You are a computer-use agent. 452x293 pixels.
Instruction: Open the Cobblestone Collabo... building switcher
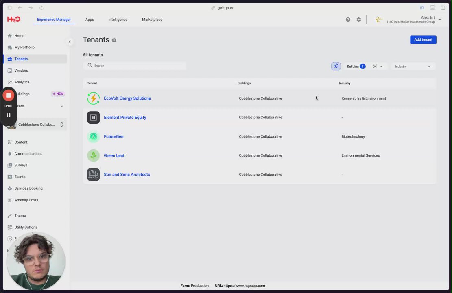point(36,125)
